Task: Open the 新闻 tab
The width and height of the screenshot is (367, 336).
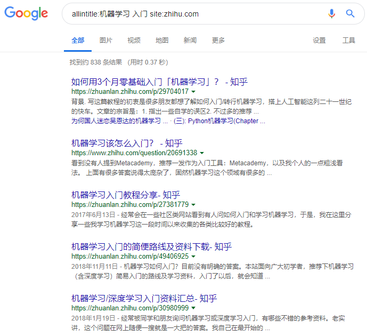Action: pyautogui.click(x=190, y=41)
